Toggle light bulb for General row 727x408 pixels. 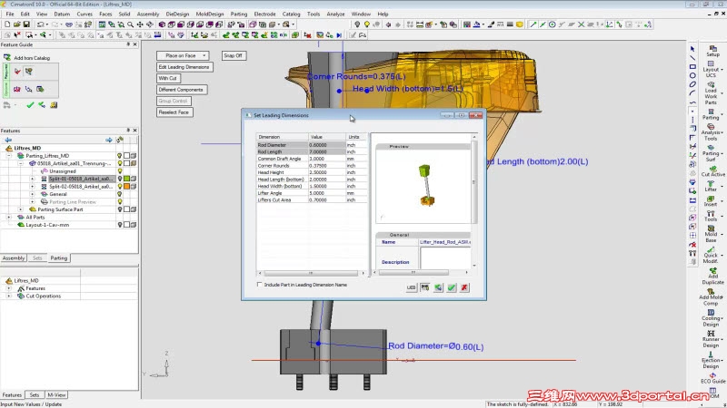click(x=120, y=194)
